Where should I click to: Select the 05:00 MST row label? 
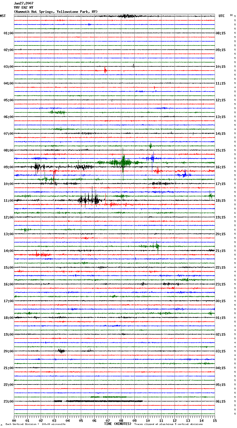coord(9,100)
